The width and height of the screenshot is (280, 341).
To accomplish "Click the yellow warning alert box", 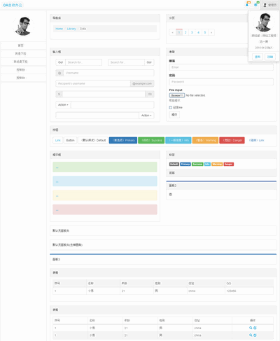I will 105,195.
